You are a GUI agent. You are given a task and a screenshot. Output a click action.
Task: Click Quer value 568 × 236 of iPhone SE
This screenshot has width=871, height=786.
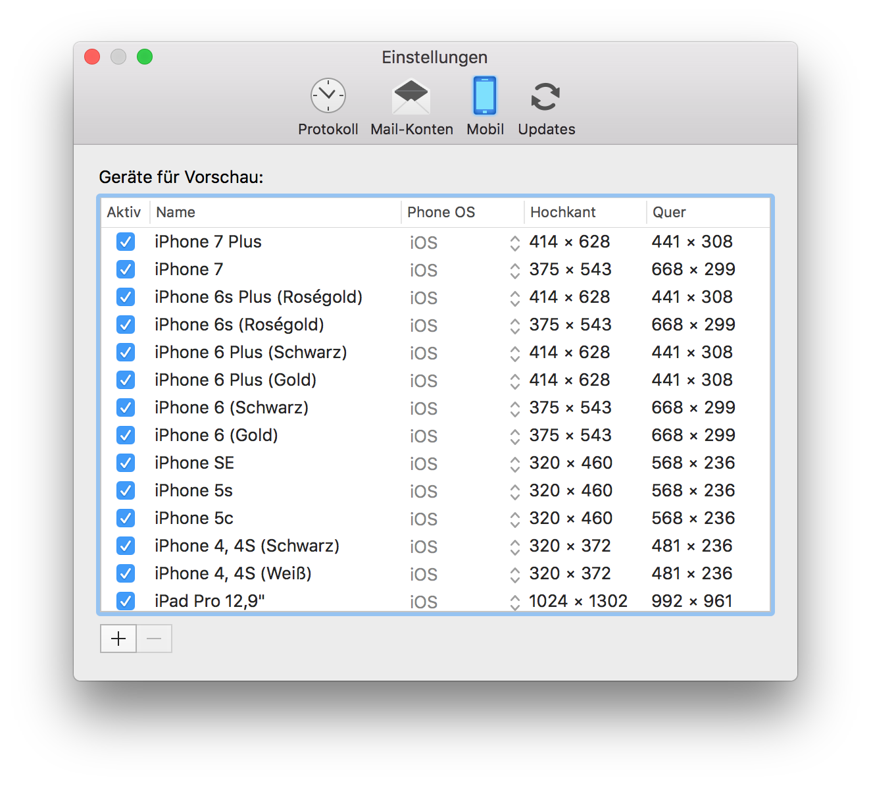coord(693,463)
